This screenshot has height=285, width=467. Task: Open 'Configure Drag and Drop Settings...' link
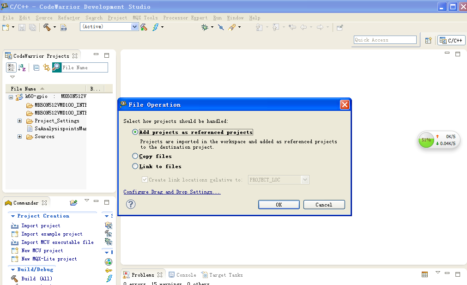click(x=172, y=192)
